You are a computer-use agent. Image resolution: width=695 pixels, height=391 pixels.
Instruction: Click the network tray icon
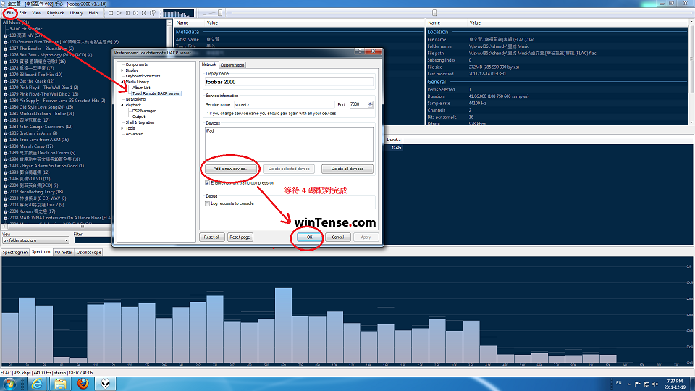point(646,384)
